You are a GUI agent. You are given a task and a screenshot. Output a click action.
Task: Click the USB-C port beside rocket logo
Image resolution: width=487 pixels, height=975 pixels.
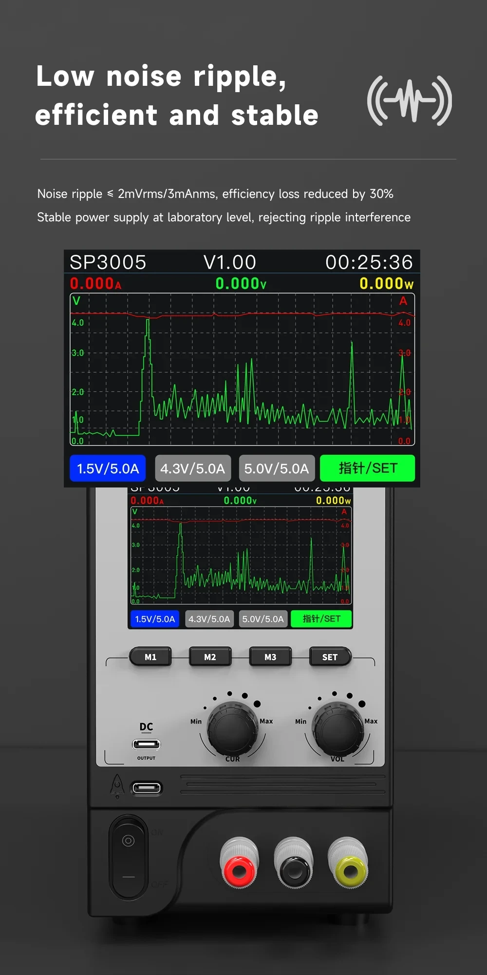coord(147,788)
